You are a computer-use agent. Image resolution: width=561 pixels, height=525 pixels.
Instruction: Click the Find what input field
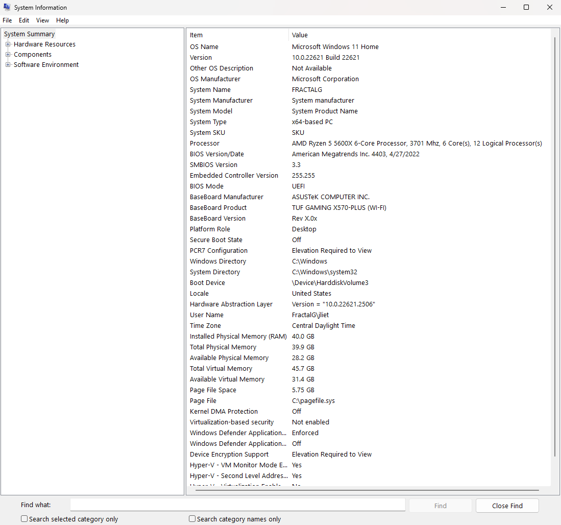(x=237, y=505)
